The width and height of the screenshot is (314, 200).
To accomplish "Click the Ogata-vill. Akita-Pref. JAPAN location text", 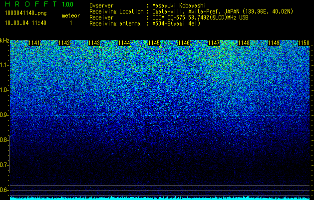I will (x=223, y=11).
